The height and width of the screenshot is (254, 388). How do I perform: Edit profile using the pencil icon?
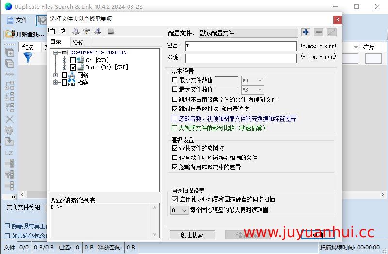332,32
